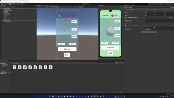Select the combined Transform tool
Viewport: 174px width, 98px height.
(13, 4)
